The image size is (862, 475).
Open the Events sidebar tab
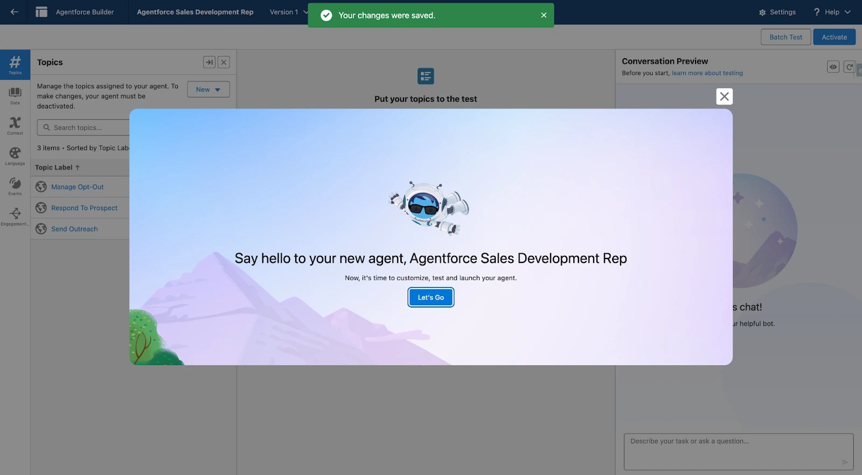15,186
